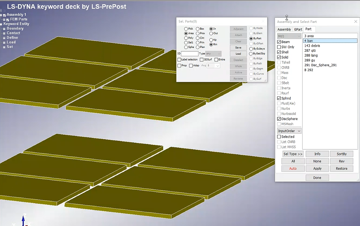Enable the Entire checkbox
The height and width of the screenshot is (226, 360).
click(216, 59)
